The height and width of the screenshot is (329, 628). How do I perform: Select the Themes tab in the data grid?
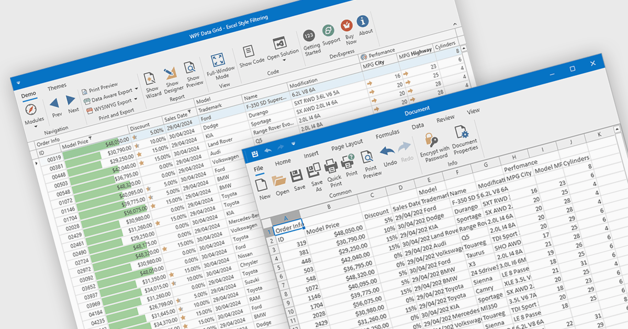[x=57, y=87]
